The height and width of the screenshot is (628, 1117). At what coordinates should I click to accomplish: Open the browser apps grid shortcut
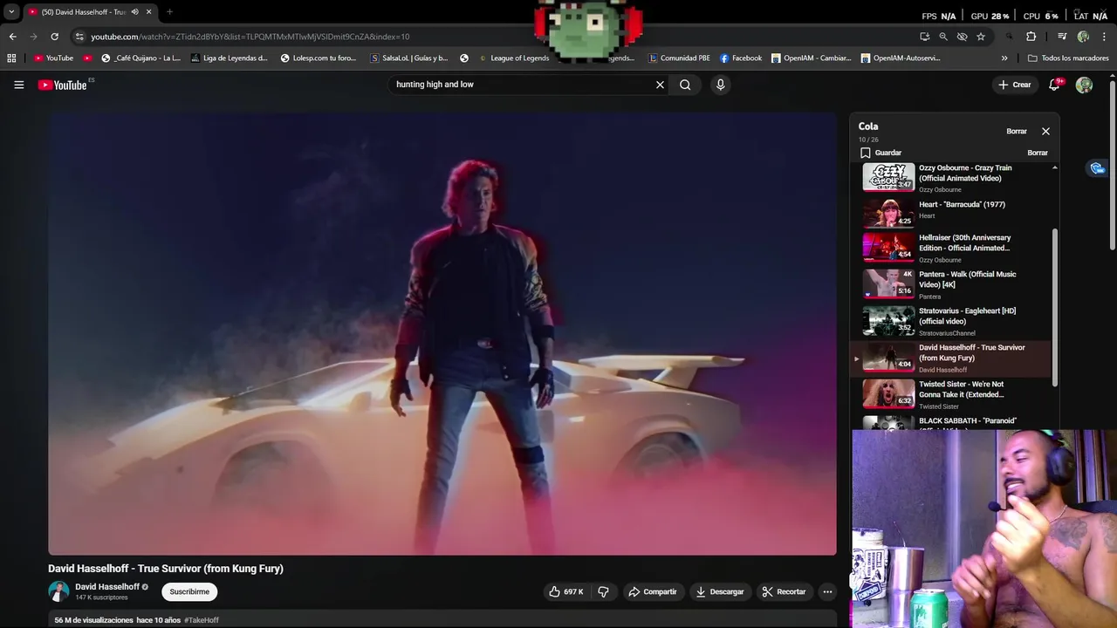click(11, 58)
